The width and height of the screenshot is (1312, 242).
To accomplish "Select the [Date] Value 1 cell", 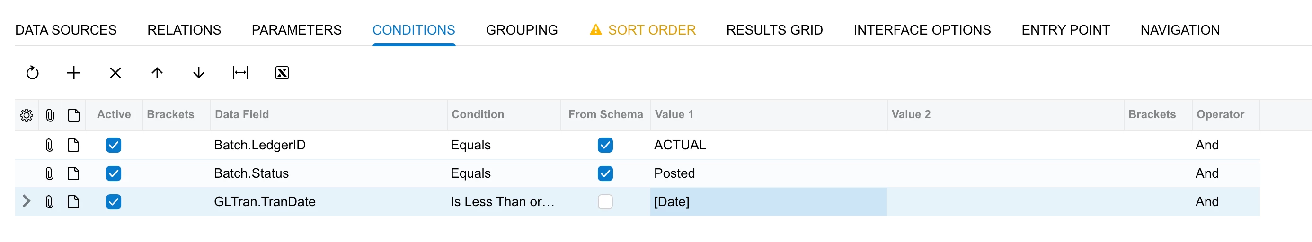I will pos(768,202).
